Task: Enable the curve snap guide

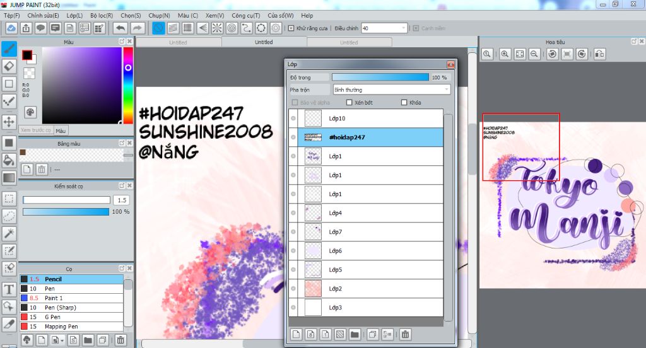Action: coord(247,28)
